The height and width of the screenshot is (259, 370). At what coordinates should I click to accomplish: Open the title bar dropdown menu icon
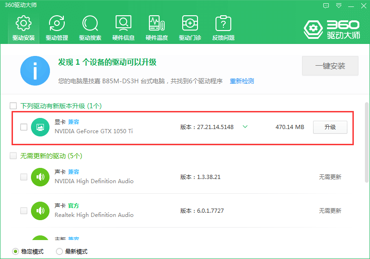(x=339, y=6)
